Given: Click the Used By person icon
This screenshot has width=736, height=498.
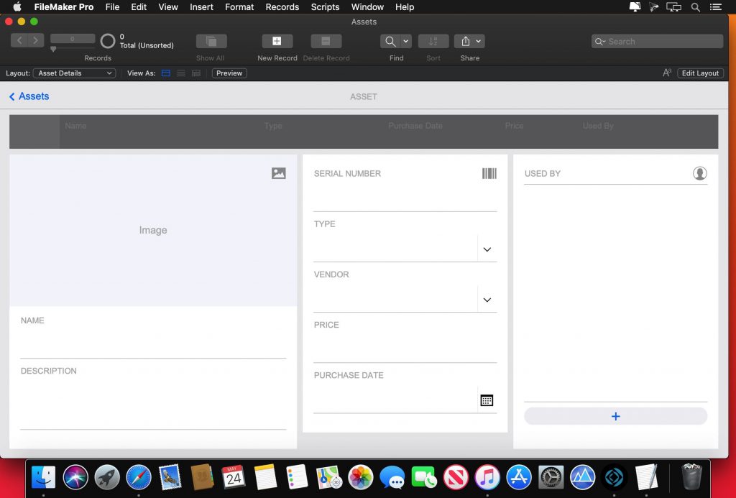Looking at the screenshot, I should pyautogui.click(x=699, y=173).
